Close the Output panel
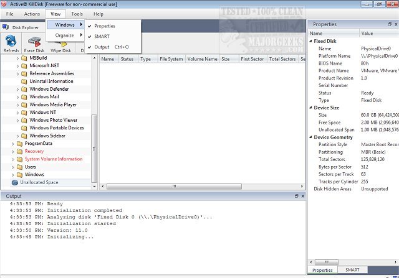This screenshot has height=278, width=399. [303, 196]
